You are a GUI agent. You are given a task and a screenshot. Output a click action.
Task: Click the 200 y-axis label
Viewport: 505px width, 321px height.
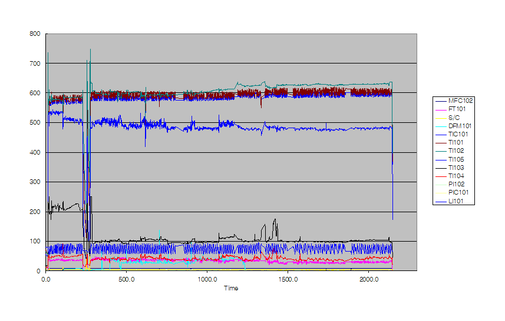pyautogui.click(x=35, y=212)
